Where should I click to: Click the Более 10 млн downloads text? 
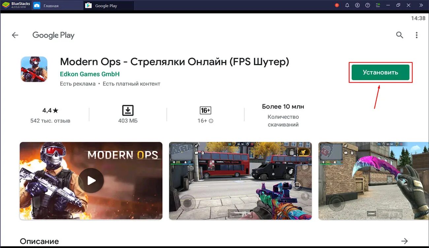click(x=283, y=106)
